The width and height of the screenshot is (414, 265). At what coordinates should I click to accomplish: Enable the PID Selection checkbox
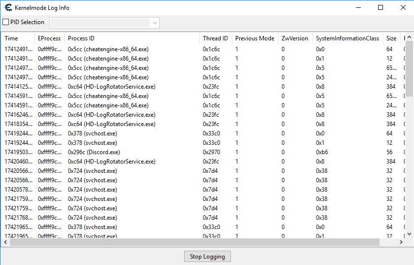click(5, 22)
